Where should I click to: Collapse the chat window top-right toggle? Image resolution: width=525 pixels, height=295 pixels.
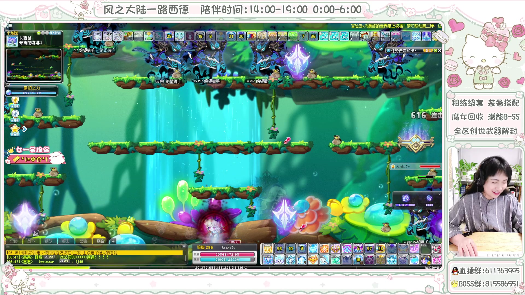(184, 246)
